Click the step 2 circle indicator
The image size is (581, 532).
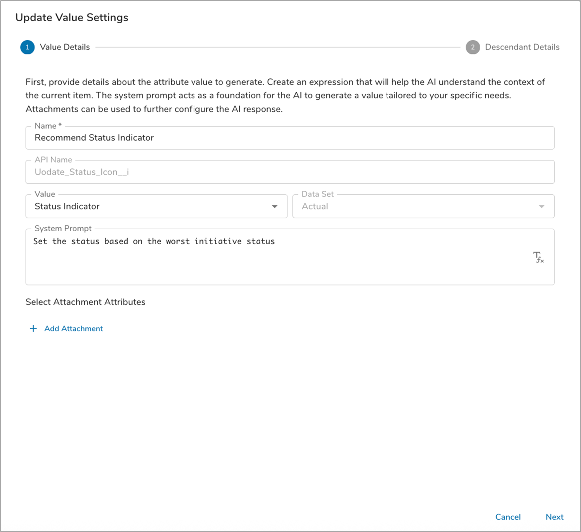click(472, 47)
